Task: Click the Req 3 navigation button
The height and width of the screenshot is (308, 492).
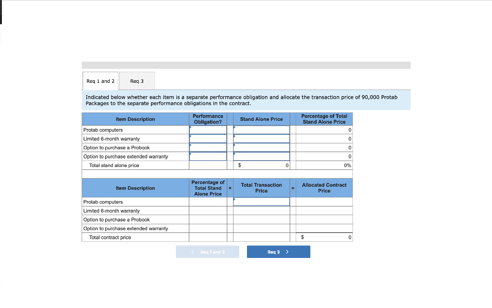Action: click(278, 251)
